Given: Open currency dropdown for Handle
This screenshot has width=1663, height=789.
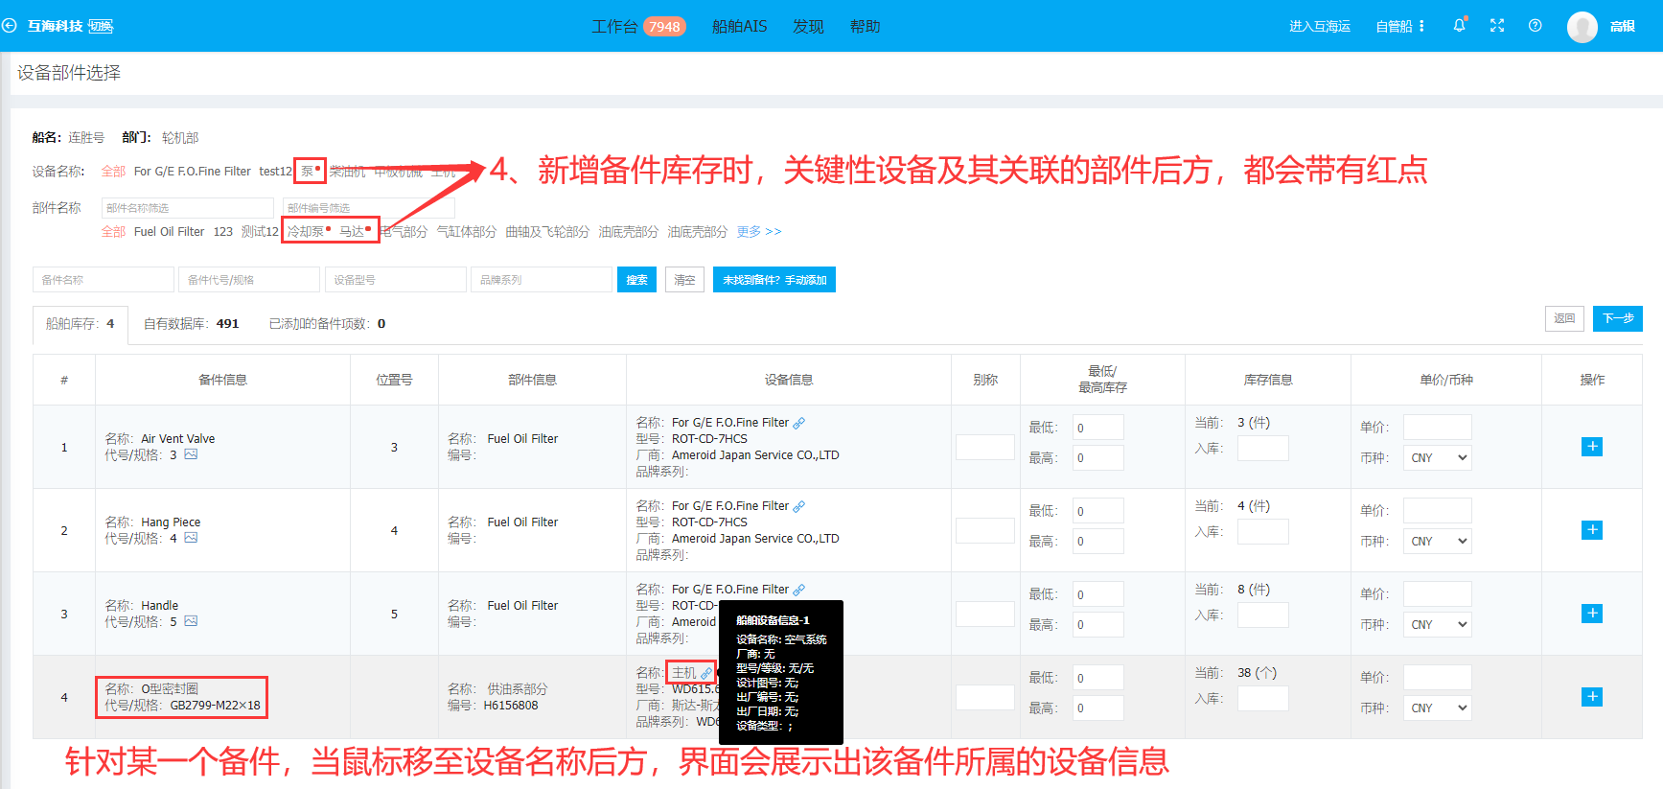Looking at the screenshot, I should coord(1438,625).
